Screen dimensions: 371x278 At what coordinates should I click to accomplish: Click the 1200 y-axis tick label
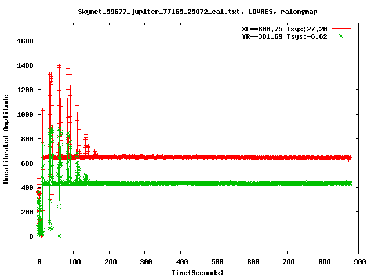(25, 90)
